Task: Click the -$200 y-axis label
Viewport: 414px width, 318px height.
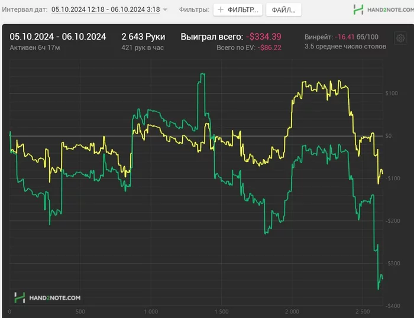Action: 393,221
